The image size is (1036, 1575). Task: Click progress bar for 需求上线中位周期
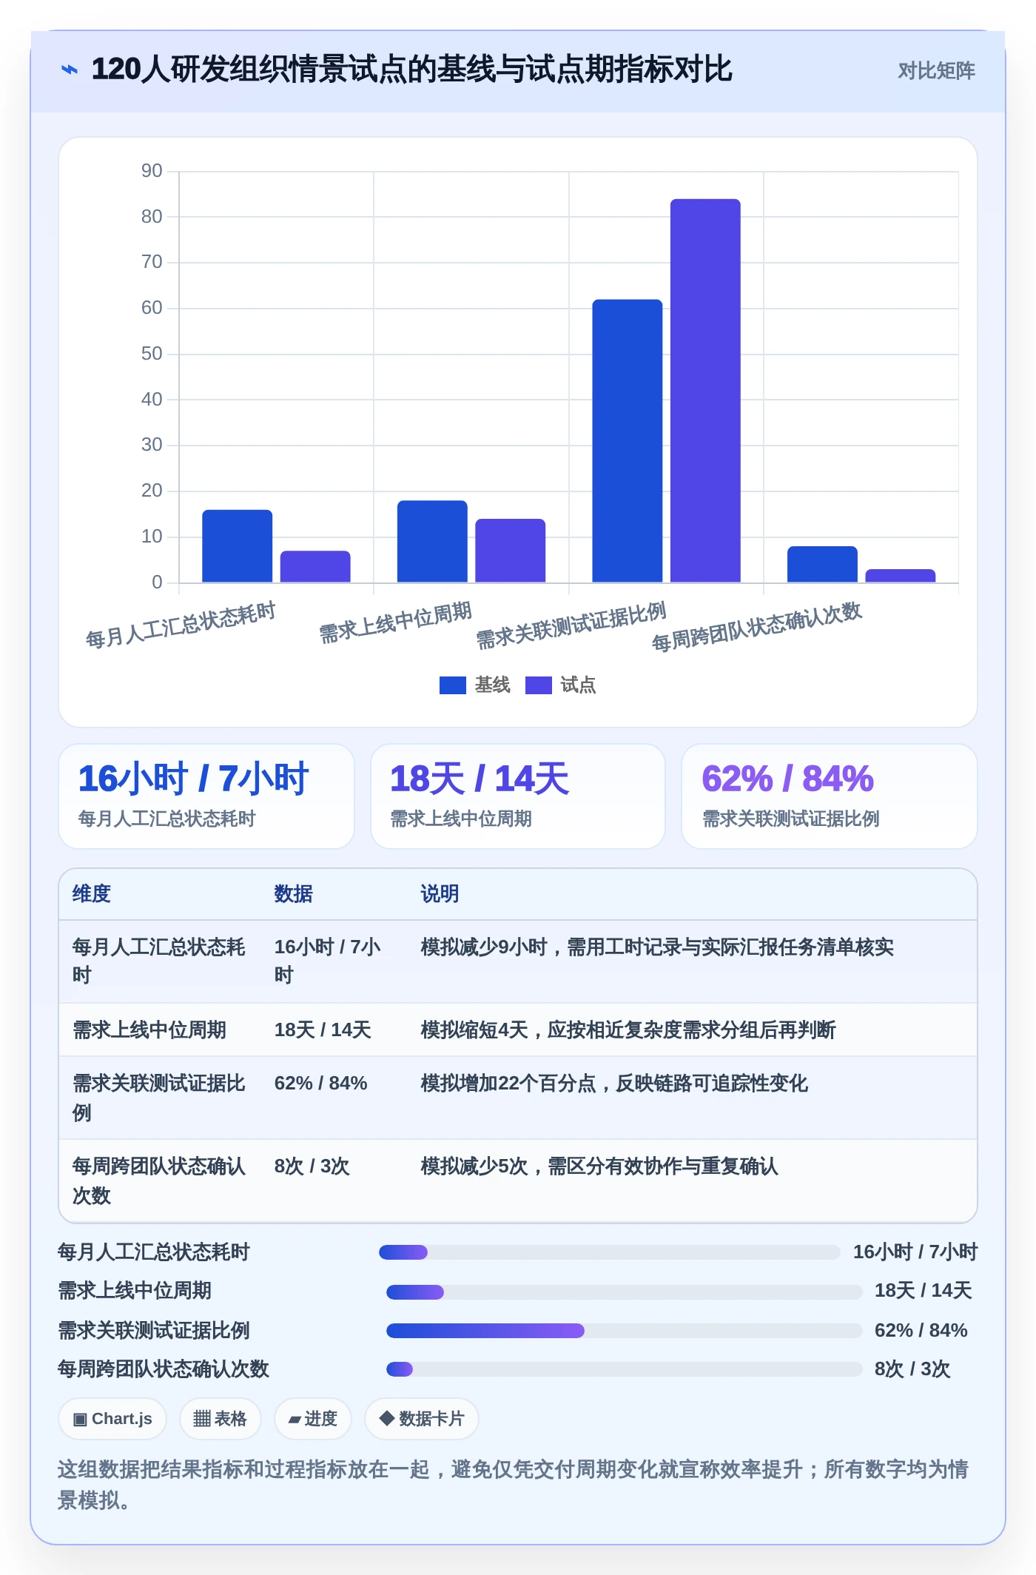click(x=624, y=1292)
